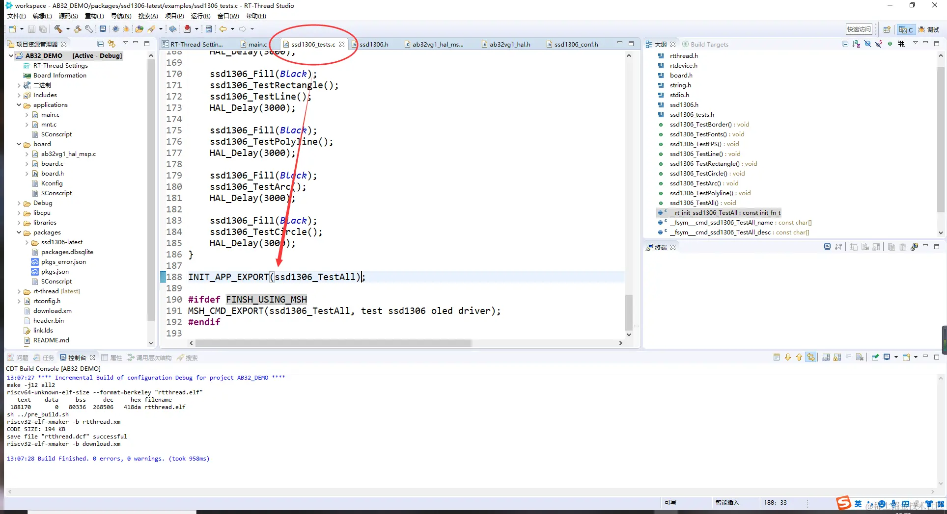
Task: Click the Forward navigation arrow icon
Action: [243, 29]
